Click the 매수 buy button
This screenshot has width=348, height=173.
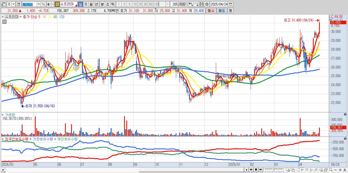211,11
